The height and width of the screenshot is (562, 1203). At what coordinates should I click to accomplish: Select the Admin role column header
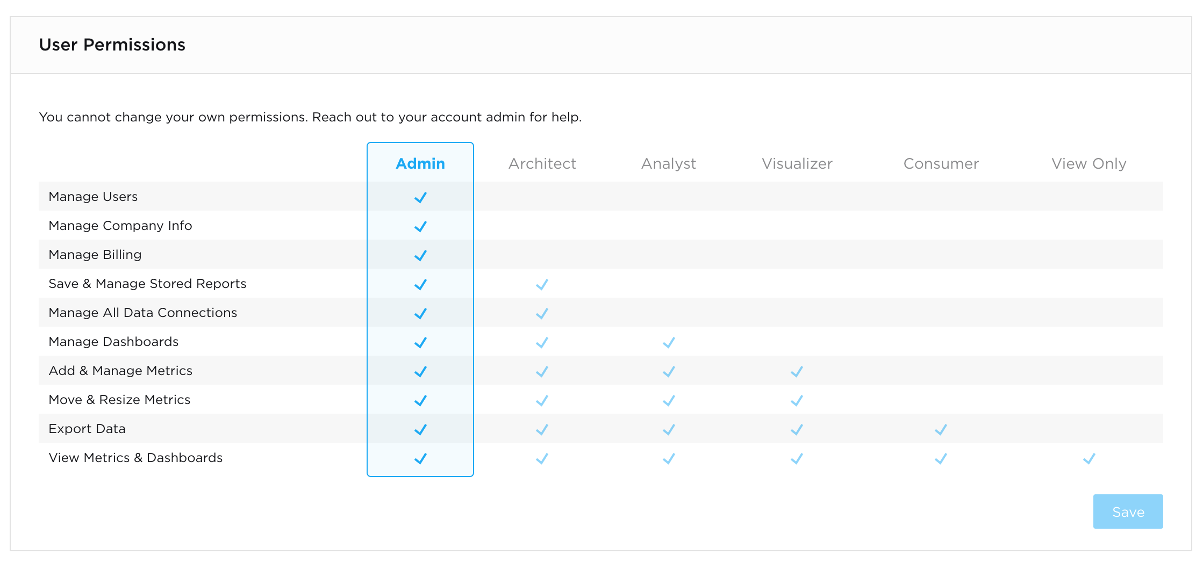(420, 163)
